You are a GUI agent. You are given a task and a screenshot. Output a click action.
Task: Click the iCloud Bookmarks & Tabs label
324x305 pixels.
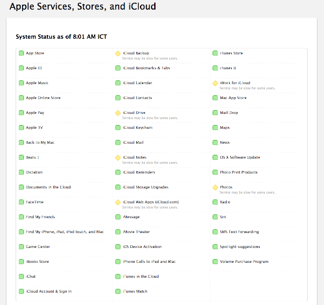146,68
